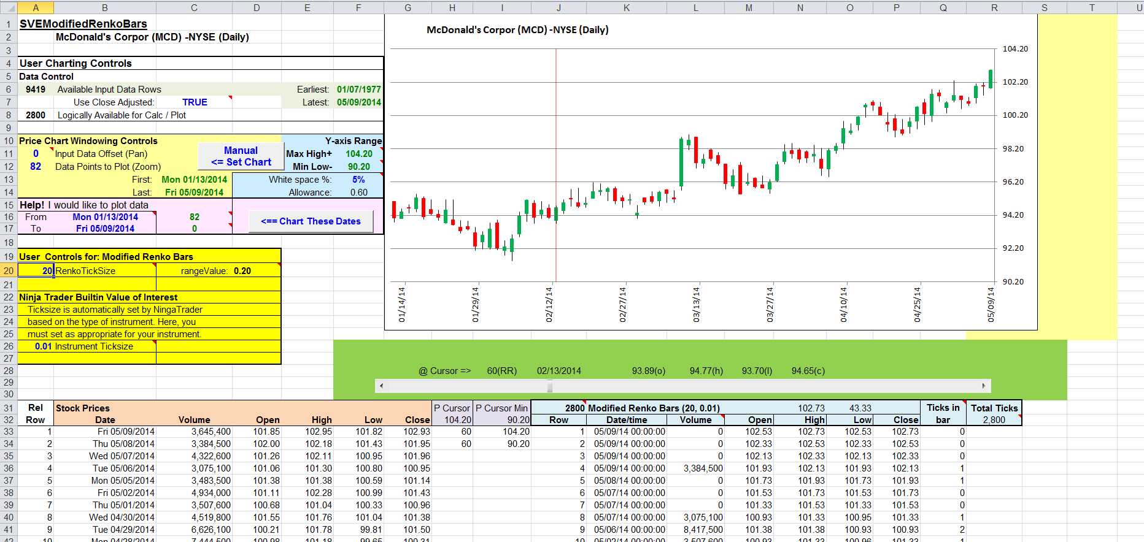The image size is (1144, 542).
Task: Select the Total Ticks value 2,800
Action: click(x=994, y=420)
